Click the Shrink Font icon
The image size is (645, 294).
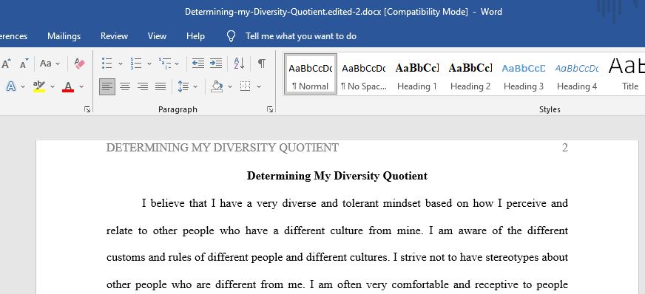pos(24,64)
